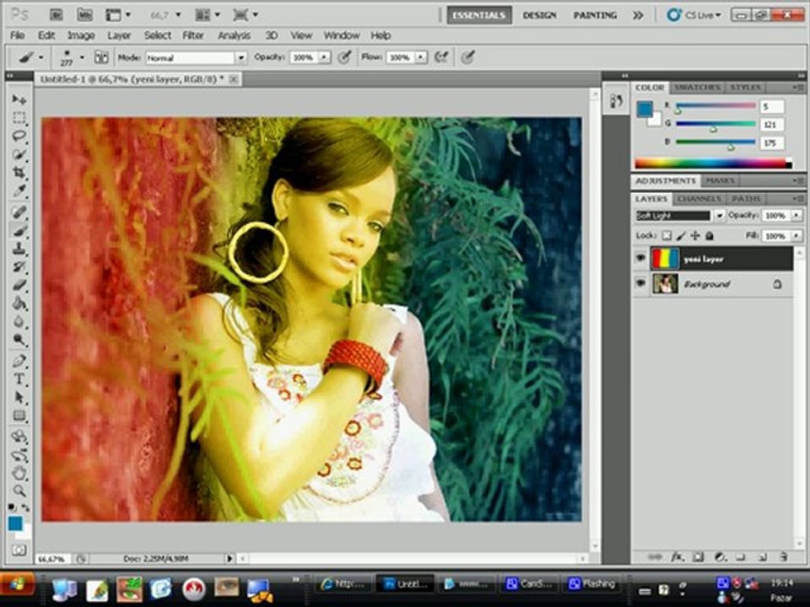The width and height of the screenshot is (810, 607).
Task: Click the yeni layer thumbnail
Action: [666, 258]
